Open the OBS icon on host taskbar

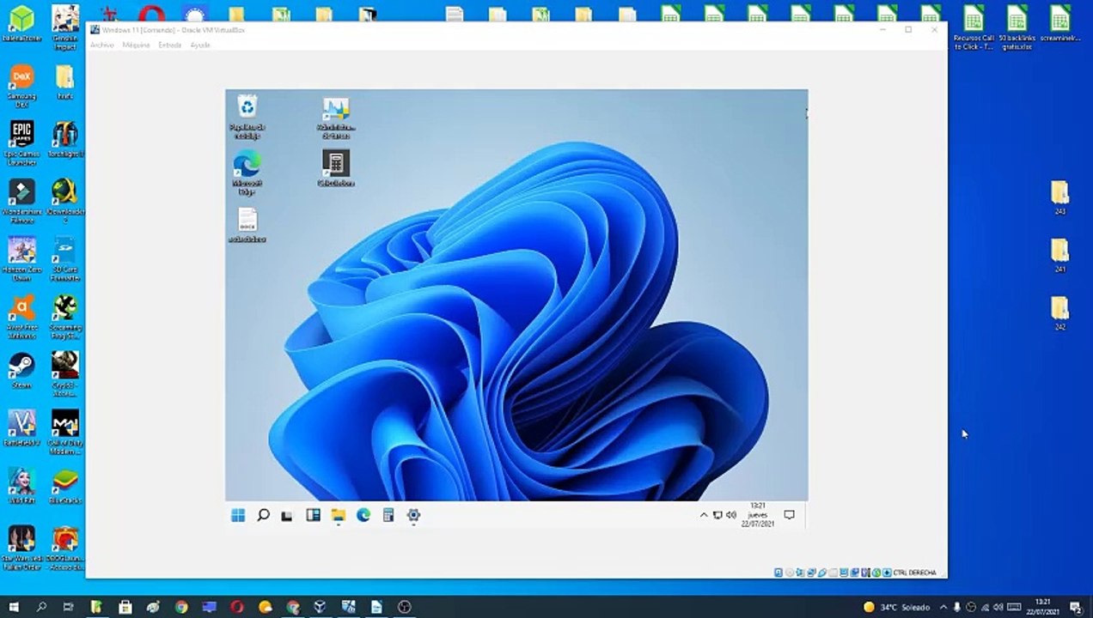405,607
